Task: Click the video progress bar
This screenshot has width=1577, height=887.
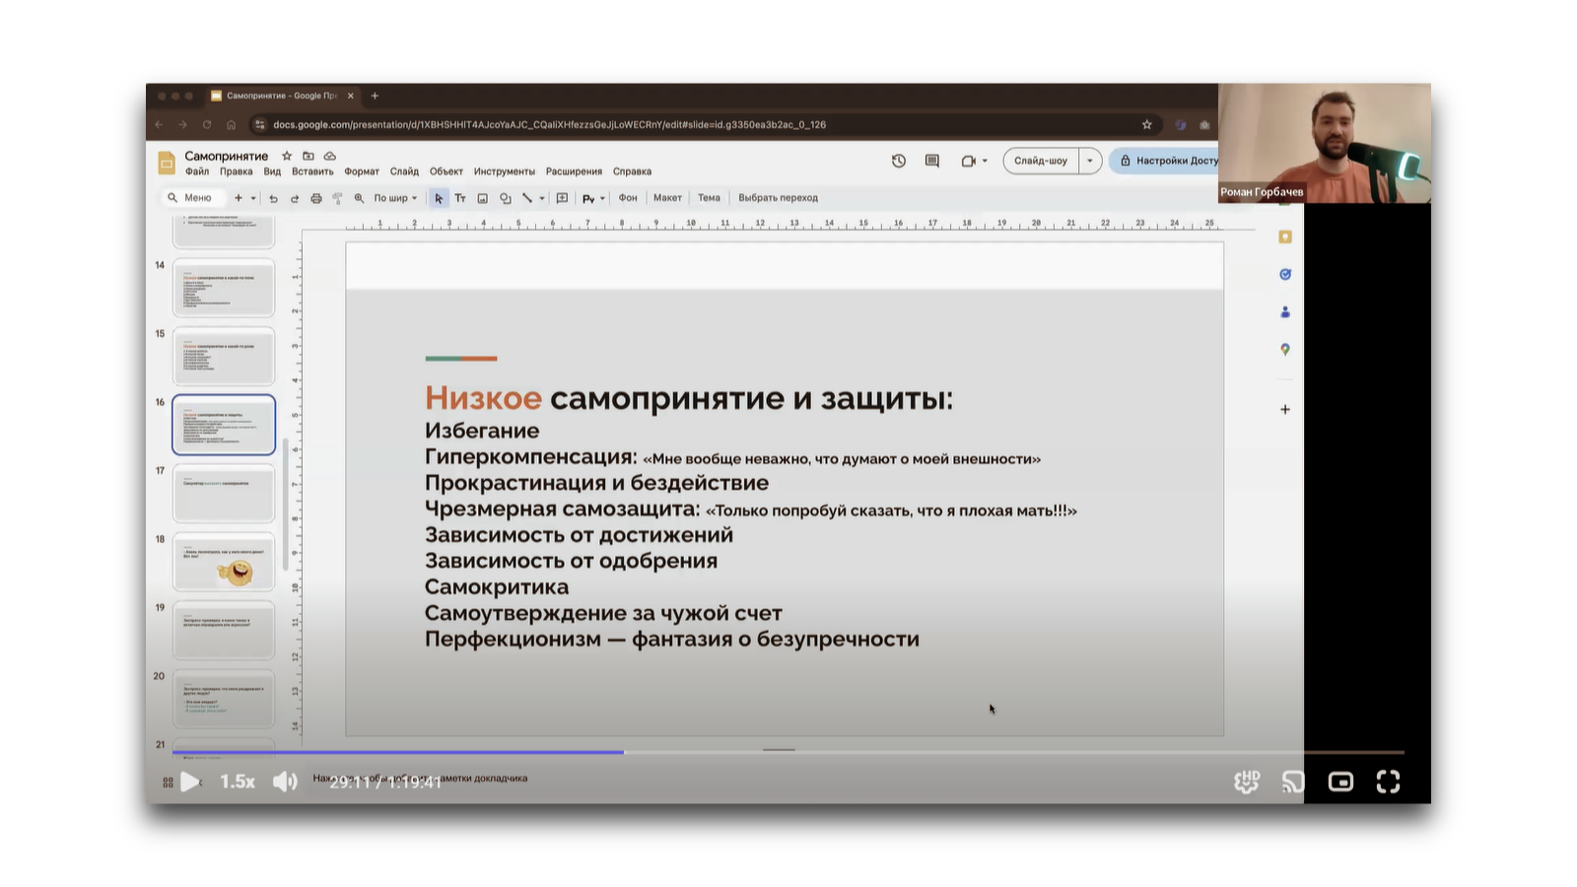Action: [x=788, y=752]
